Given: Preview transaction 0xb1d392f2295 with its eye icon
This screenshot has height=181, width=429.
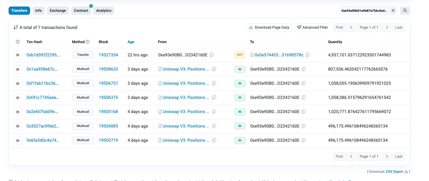Looking at the screenshot, I should (x=18, y=55).
